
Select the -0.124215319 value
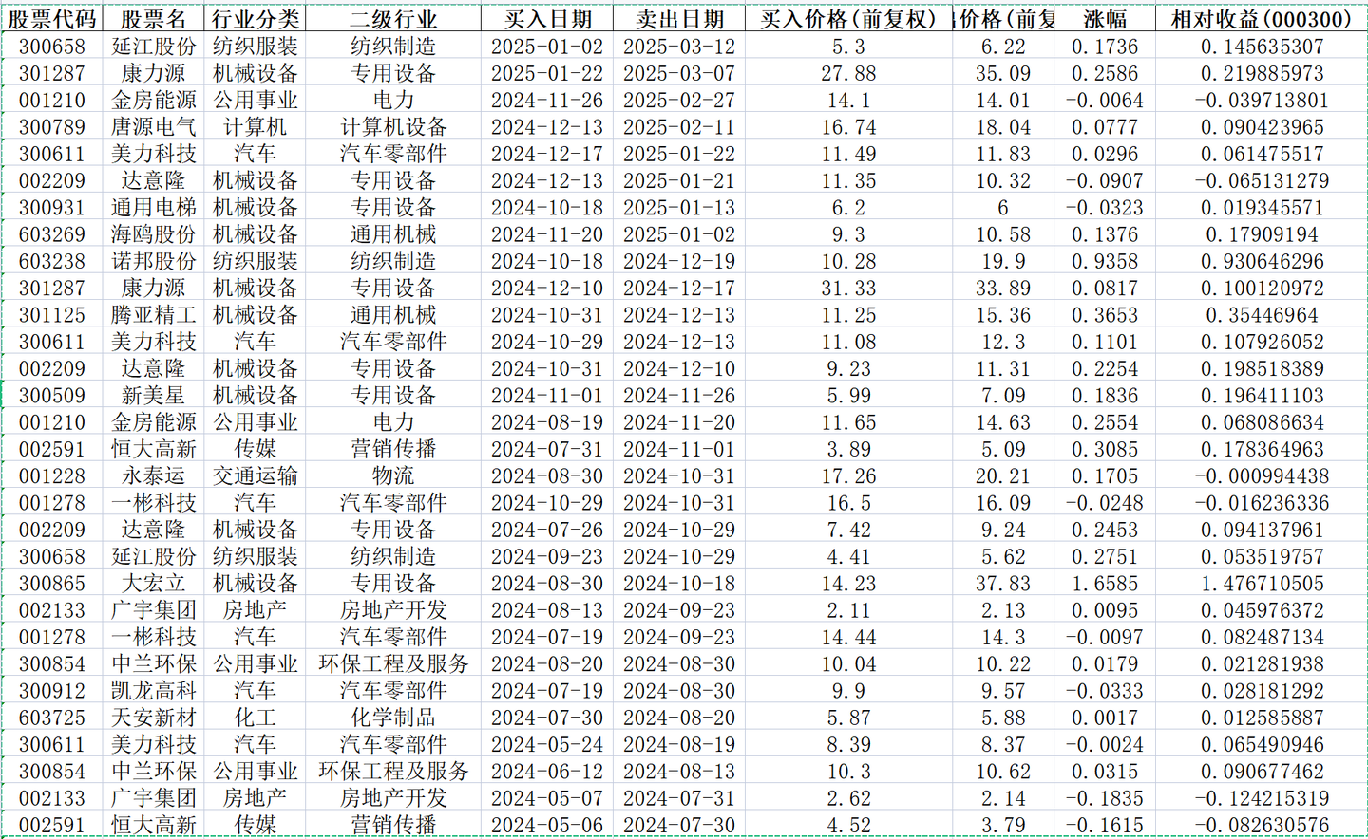pos(1262,798)
